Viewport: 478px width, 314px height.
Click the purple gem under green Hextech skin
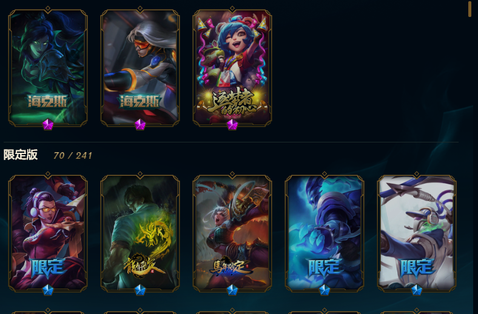click(48, 124)
